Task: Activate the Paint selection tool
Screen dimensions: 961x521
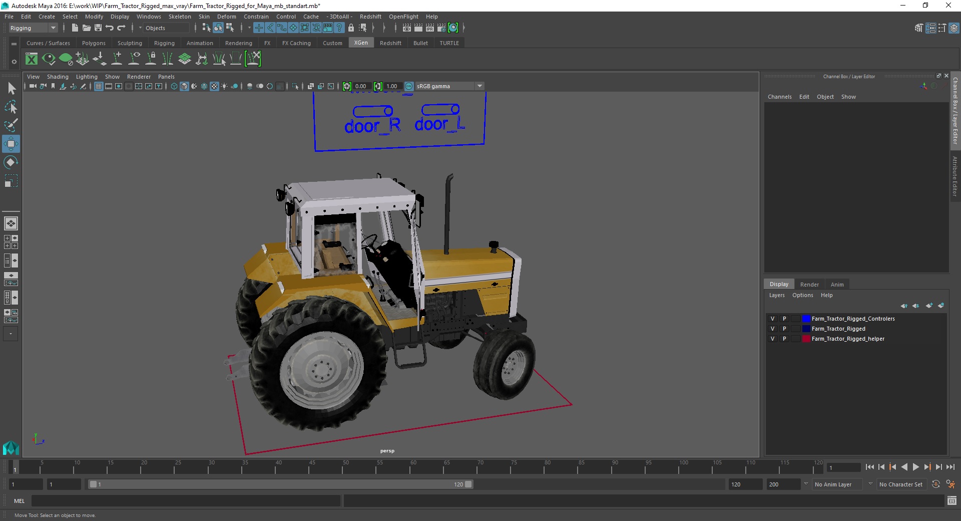Action: pyautogui.click(x=11, y=125)
